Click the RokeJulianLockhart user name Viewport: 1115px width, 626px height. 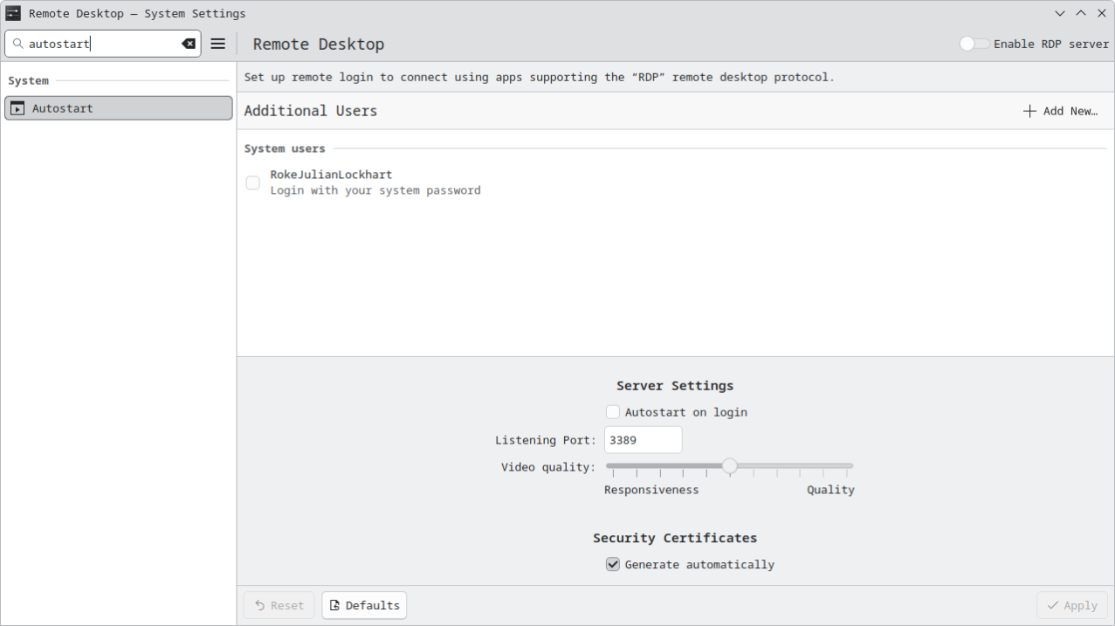click(x=331, y=175)
